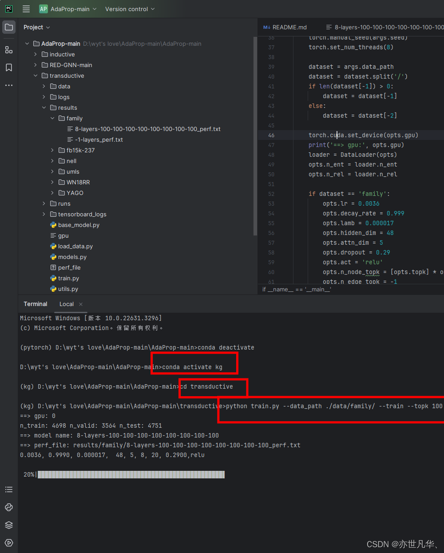Open the Layers/Services tool window icon
Image resolution: width=444 pixels, height=553 pixels.
pos(9,525)
